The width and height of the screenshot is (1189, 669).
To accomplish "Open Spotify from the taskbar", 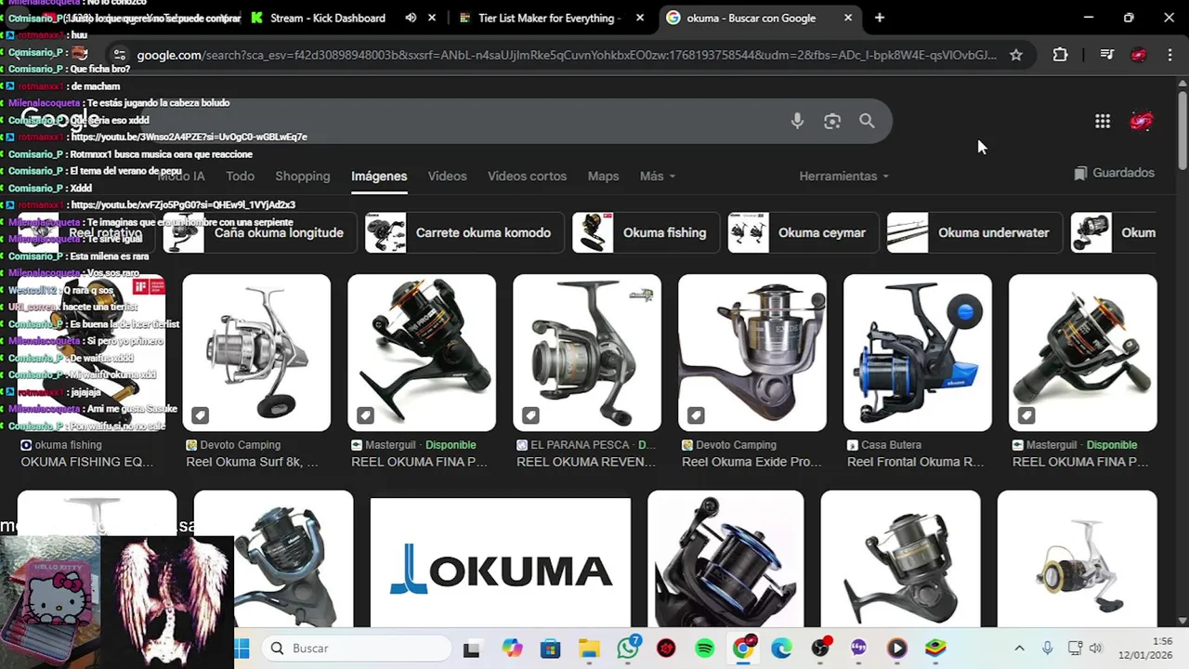I will pyautogui.click(x=704, y=648).
